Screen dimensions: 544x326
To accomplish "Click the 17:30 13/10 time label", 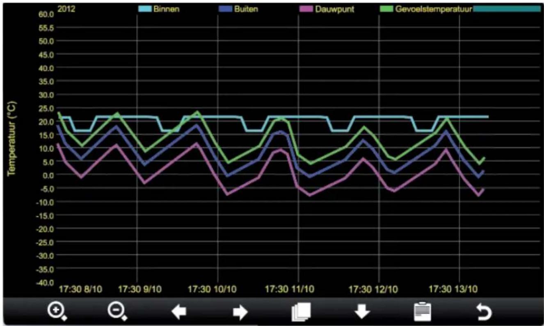I will click(454, 290).
